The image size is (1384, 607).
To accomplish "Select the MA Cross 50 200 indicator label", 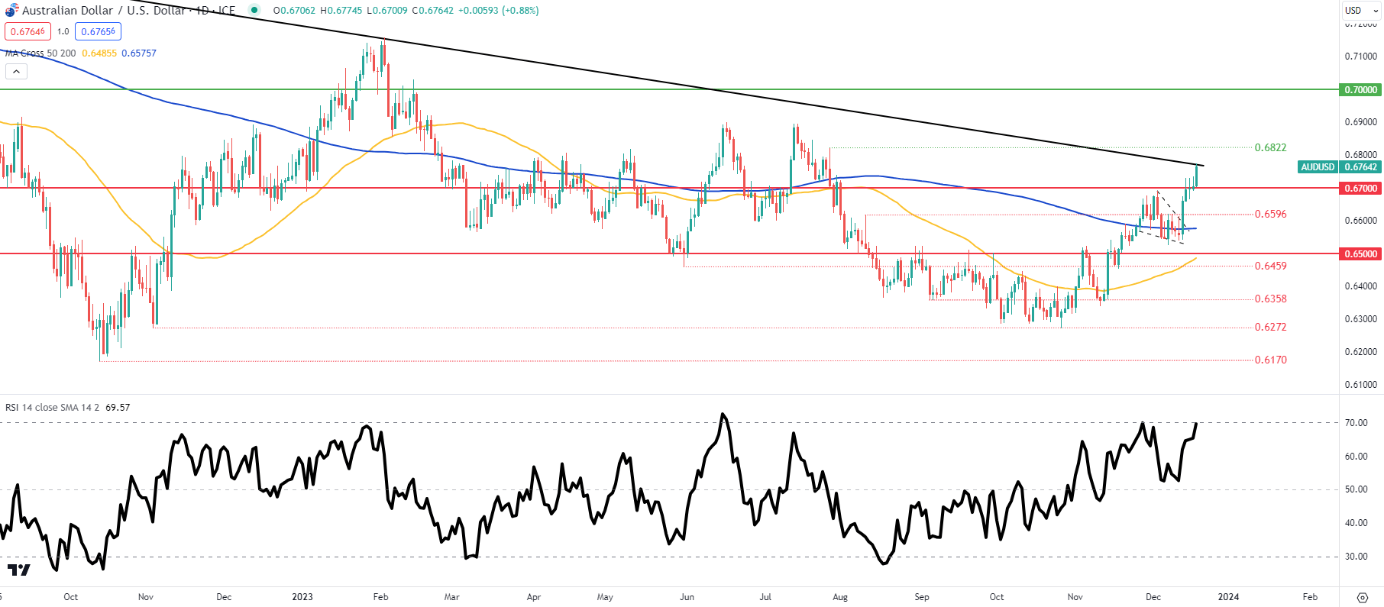I will 40,53.
